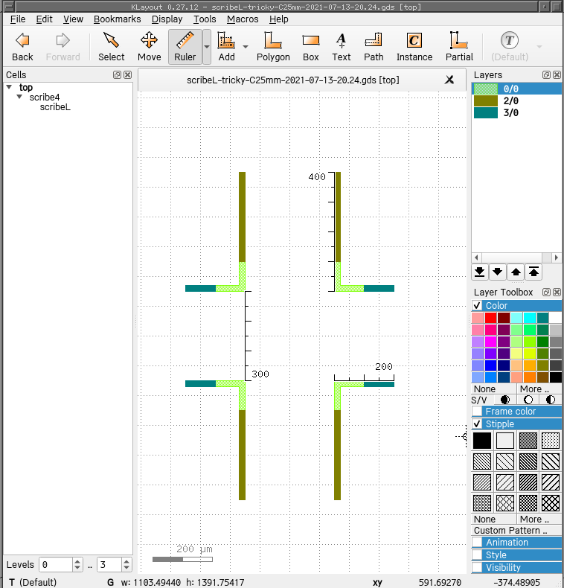Click the Forward navigation arrow
Screen dimensions: 564x588
pyautogui.click(x=63, y=47)
